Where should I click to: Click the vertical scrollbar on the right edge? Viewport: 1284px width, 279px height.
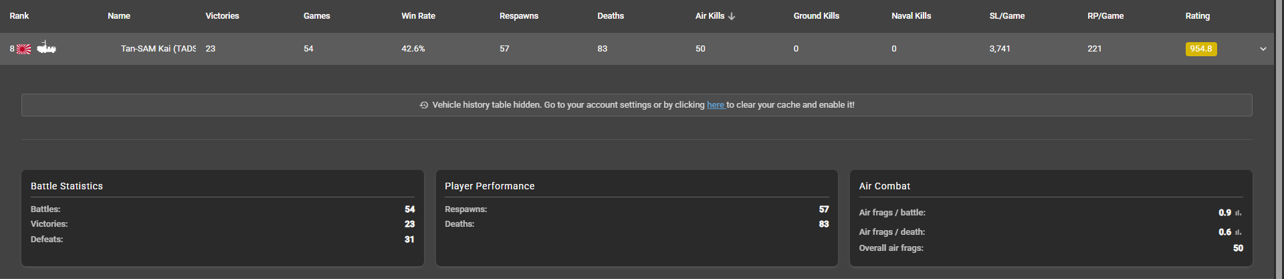pyautogui.click(x=1280, y=139)
